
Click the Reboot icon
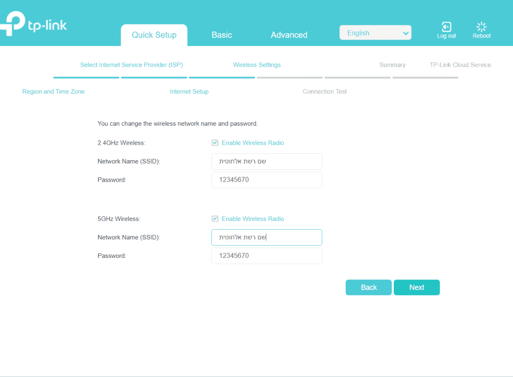click(481, 27)
